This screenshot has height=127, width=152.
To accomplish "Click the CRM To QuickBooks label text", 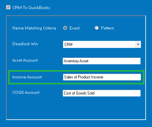I will pos(31,8).
